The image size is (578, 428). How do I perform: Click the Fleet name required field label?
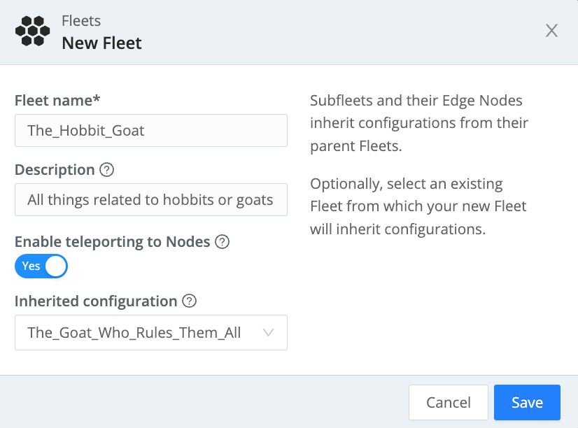pos(57,101)
